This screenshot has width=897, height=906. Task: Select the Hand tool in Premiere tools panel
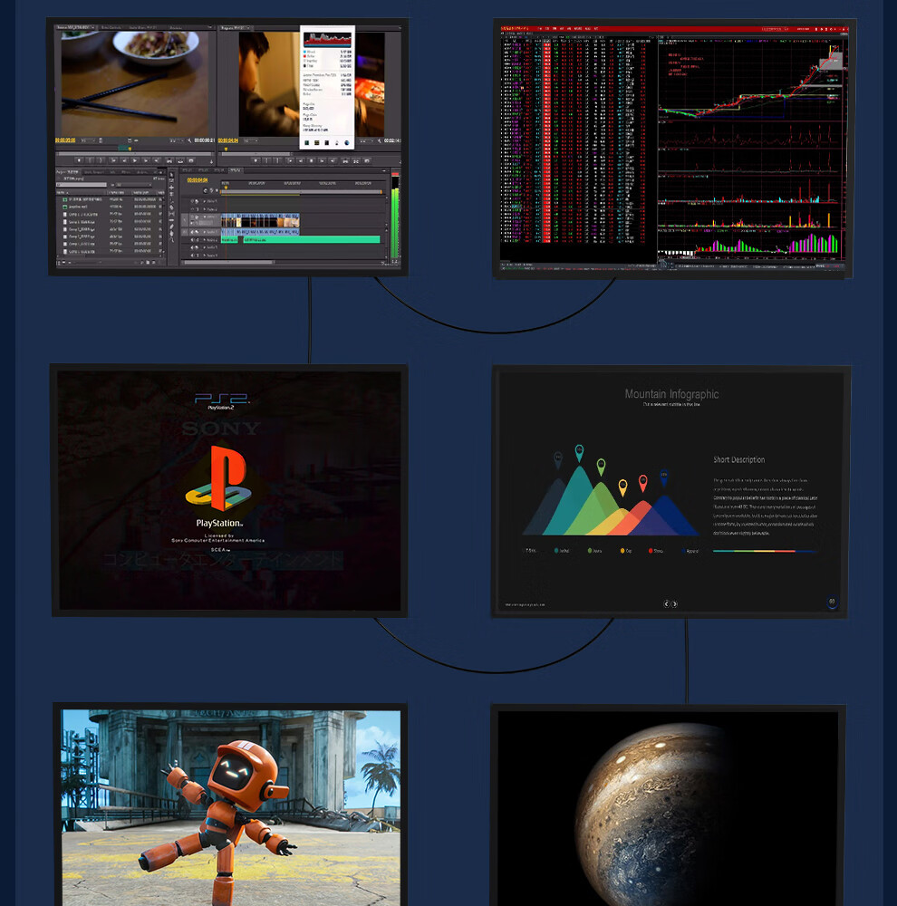point(171,233)
